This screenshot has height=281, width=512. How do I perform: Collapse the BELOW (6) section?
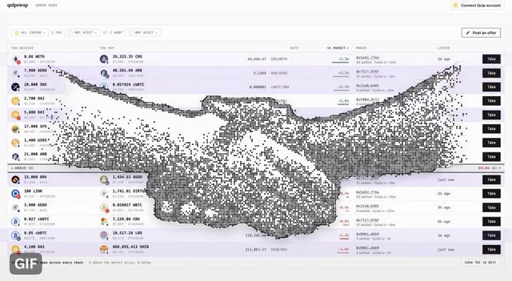click(x=489, y=168)
